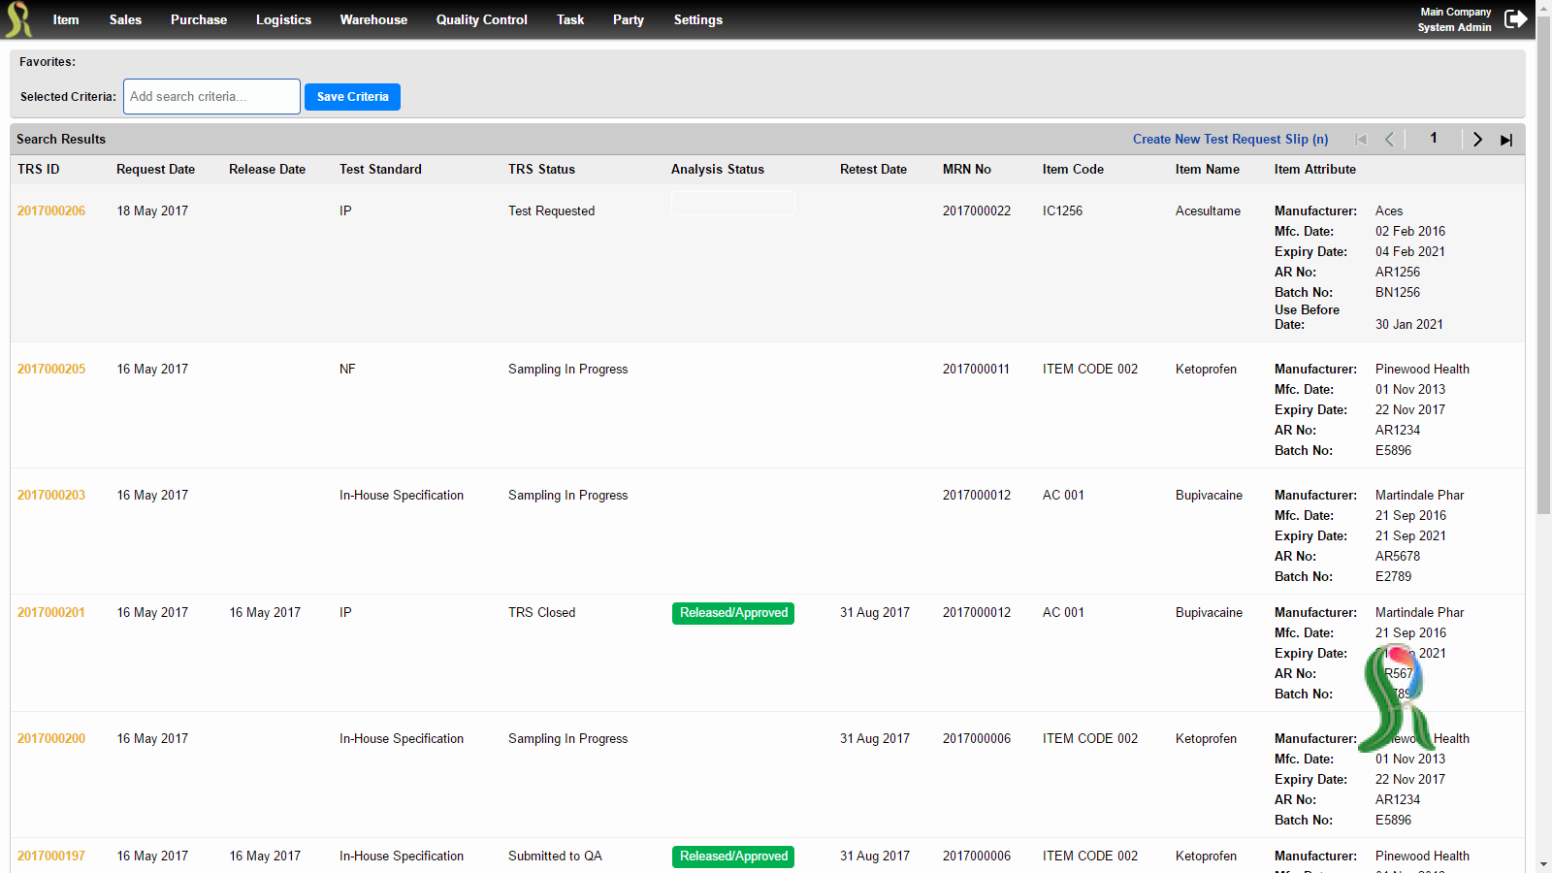Image resolution: width=1552 pixels, height=873 pixels.
Task: Open the Settings menu
Action: (x=697, y=19)
